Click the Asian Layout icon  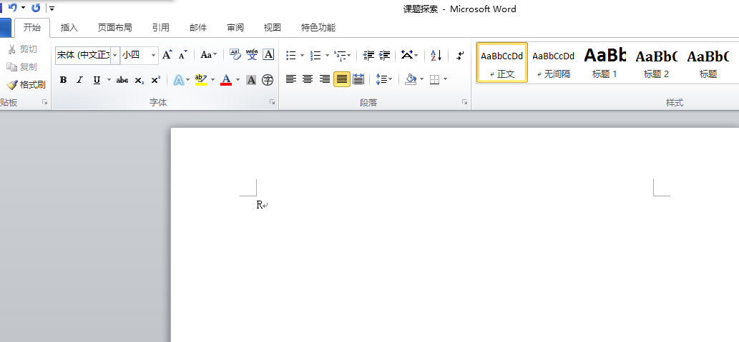coord(407,55)
